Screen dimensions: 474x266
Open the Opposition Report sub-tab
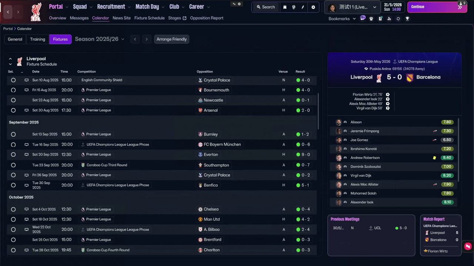click(207, 18)
